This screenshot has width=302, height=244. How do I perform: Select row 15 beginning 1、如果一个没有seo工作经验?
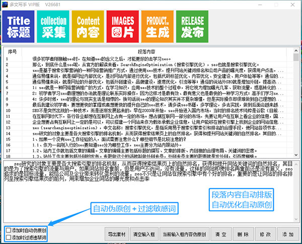tap(148, 139)
